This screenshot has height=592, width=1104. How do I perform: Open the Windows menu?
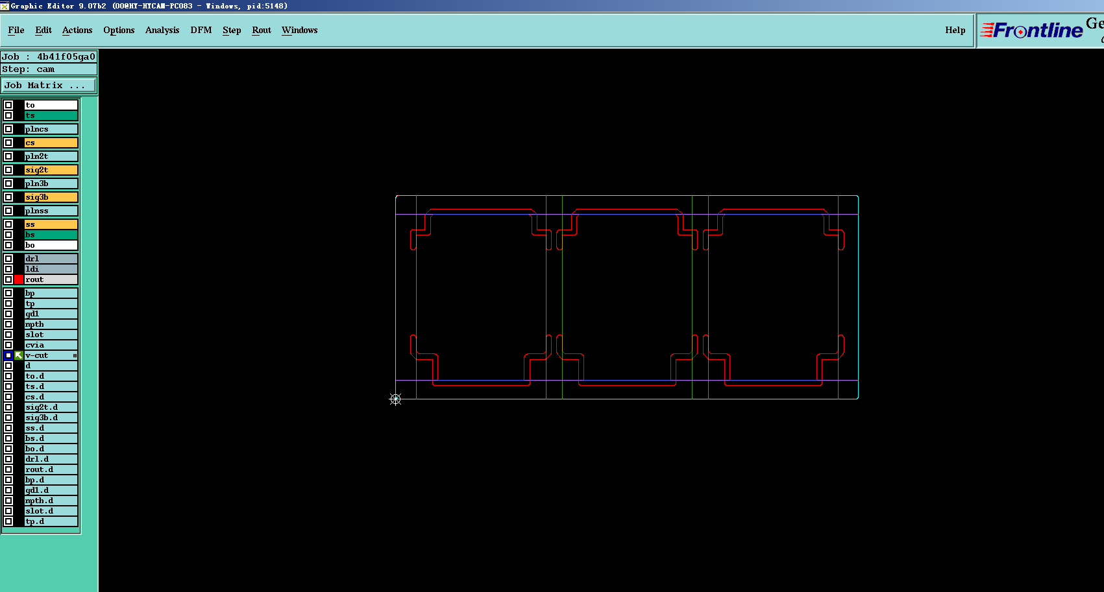point(300,30)
